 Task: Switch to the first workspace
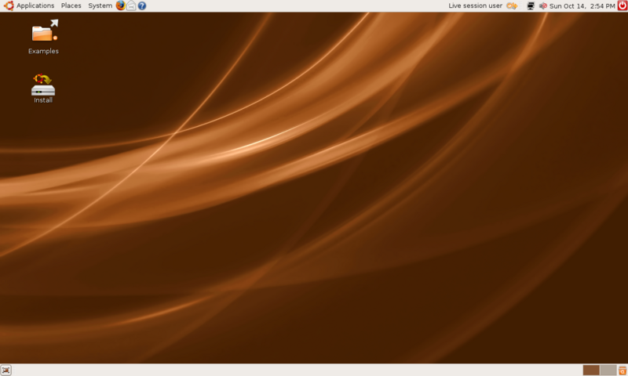click(591, 370)
